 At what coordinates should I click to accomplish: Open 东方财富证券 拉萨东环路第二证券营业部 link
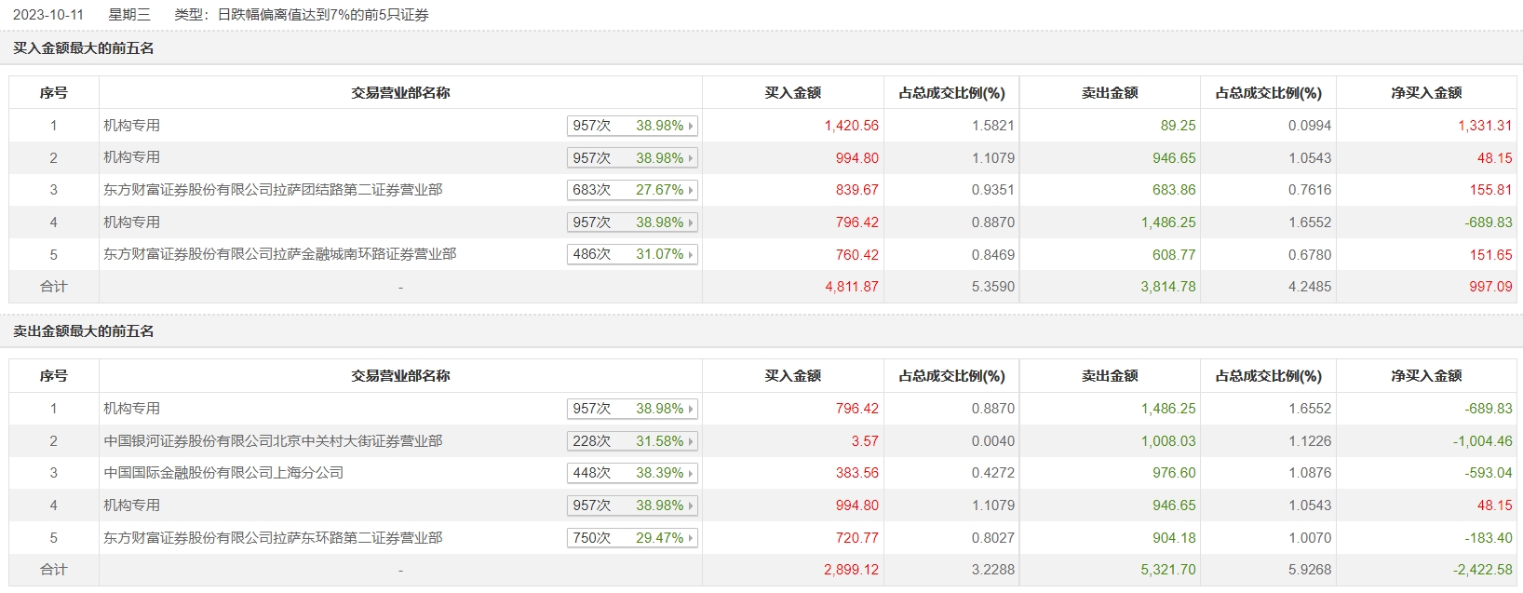273,538
